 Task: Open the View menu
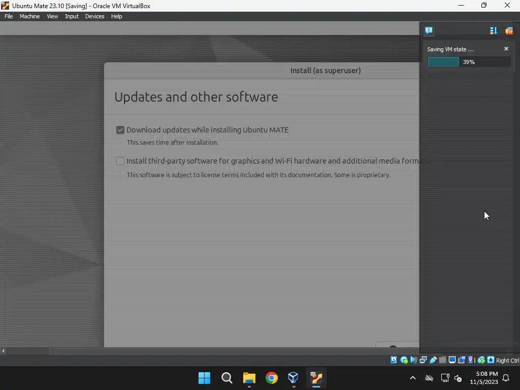[x=52, y=16]
